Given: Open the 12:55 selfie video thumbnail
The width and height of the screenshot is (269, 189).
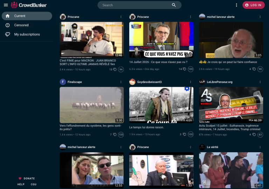Looking at the screenshot, I should [92, 170].
